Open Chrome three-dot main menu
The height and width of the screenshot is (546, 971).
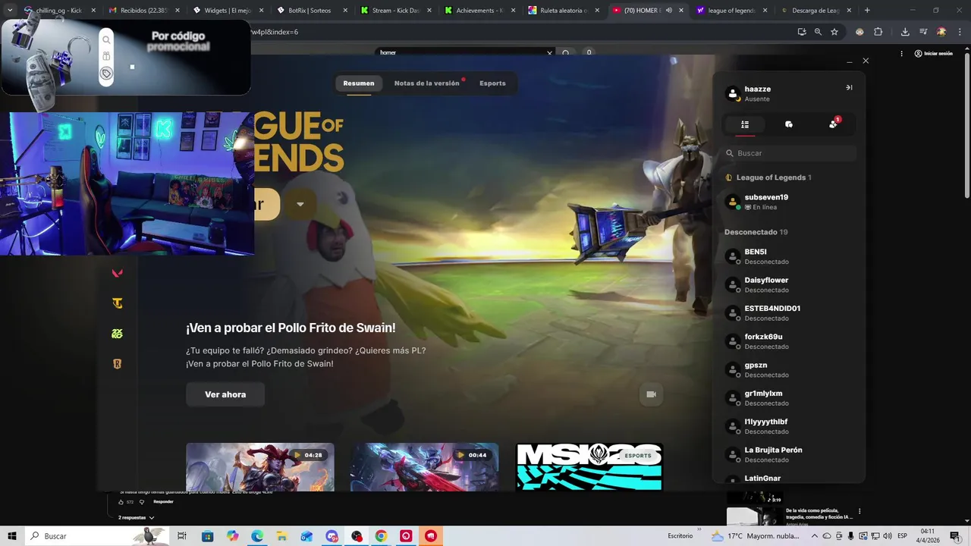click(959, 32)
